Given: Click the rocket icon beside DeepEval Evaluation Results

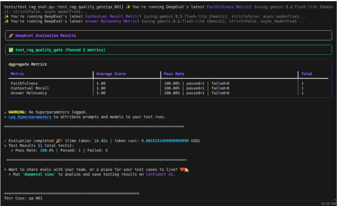Looking at the screenshot, I should 11,35.
